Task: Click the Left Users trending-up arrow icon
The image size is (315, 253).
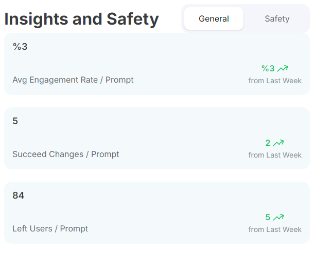Action: (278, 217)
